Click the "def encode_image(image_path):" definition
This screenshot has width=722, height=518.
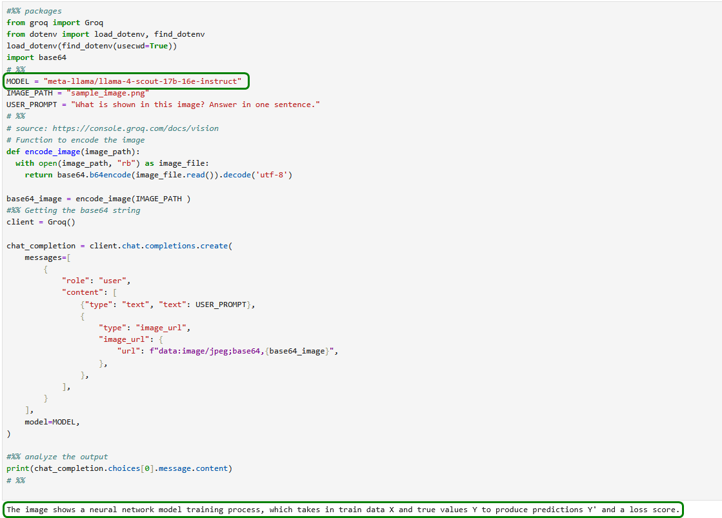point(73,152)
